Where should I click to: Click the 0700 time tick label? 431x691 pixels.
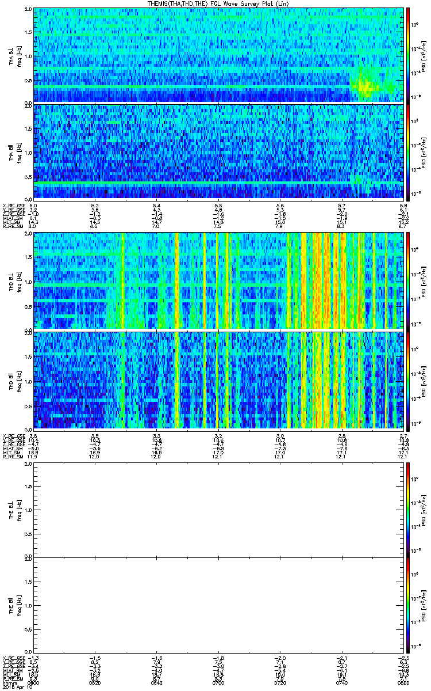pos(218,682)
